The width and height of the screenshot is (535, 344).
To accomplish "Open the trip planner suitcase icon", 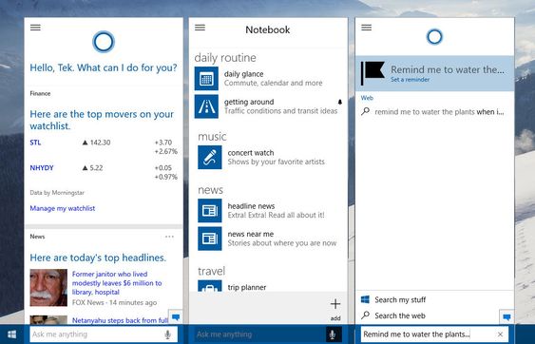I will click(x=210, y=286).
